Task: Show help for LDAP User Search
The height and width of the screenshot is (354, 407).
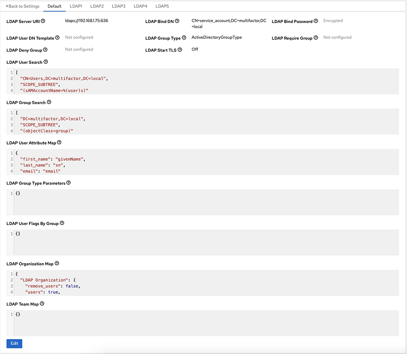Action: click(46, 62)
